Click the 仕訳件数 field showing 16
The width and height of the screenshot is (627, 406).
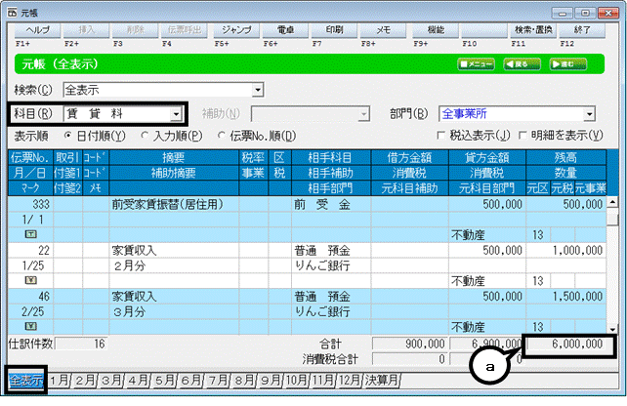(81, 344)
